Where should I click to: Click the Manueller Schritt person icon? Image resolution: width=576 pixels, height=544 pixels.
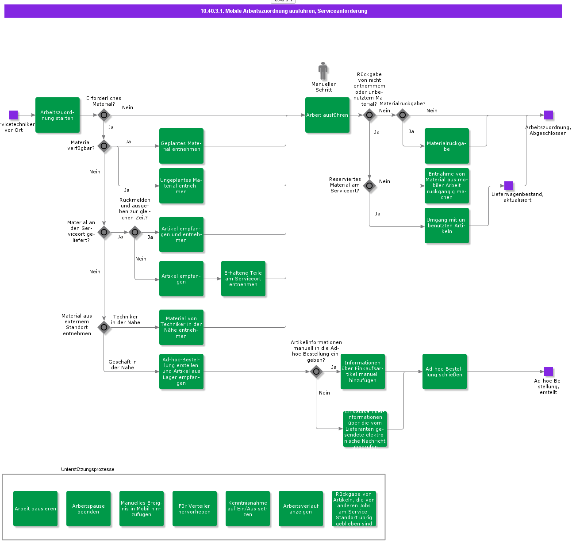tap(323, 71)
